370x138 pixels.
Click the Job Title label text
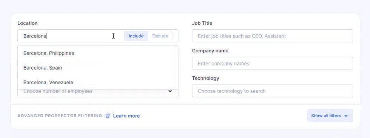pos(202,23)
